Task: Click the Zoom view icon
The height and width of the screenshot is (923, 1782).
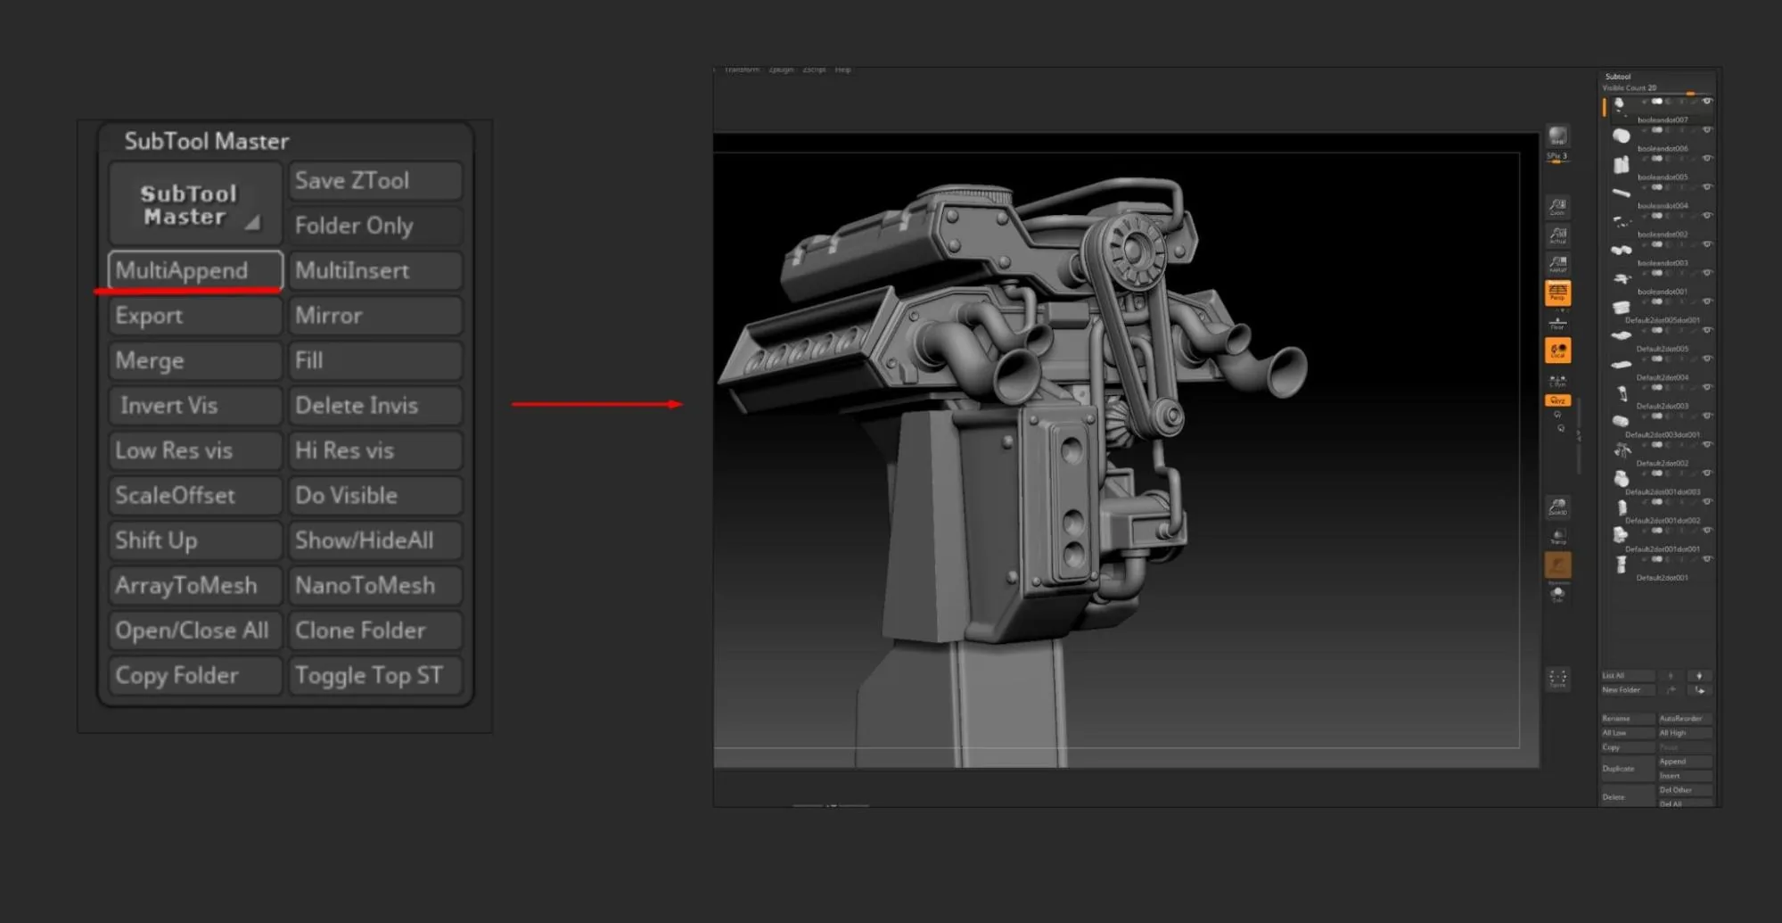Action: pyautogui.click(x=1557, y=207)
